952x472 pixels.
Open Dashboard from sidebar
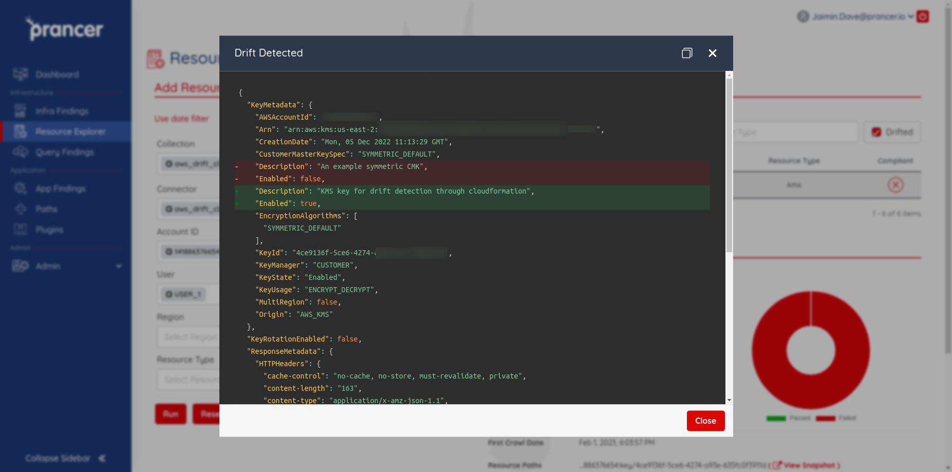tap(57, 74)
